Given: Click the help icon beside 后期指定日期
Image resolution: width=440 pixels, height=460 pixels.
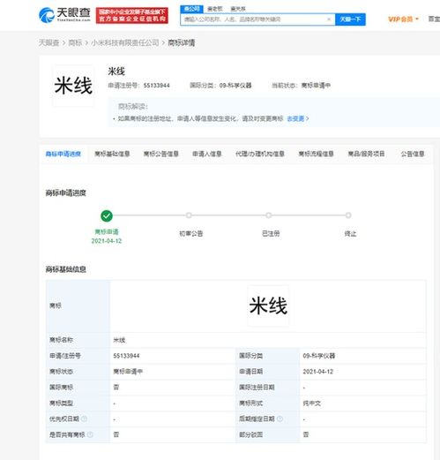Looking at the screenshot, I should click(280, 419).
